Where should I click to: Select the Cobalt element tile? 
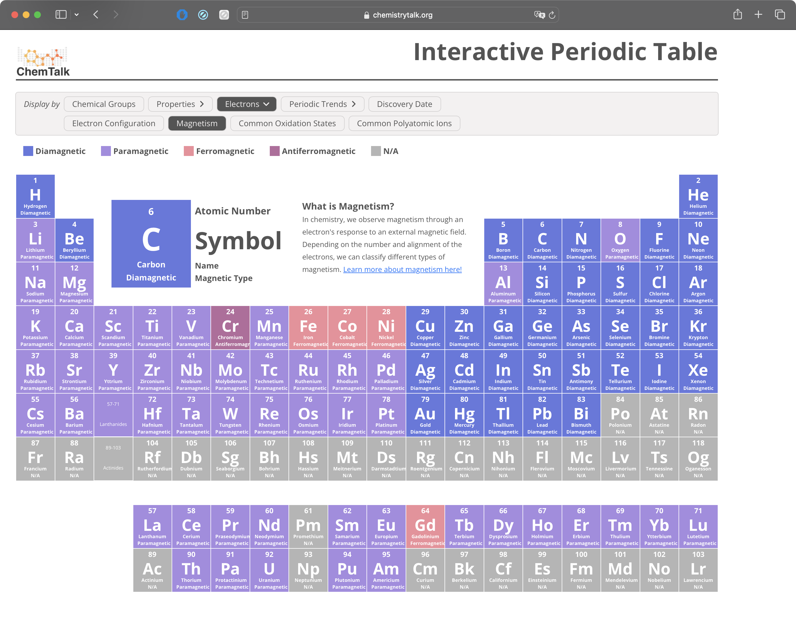[347, 328]
